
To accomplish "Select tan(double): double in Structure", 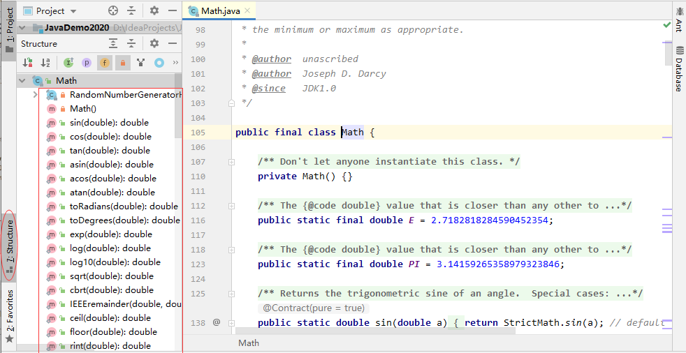I will (x=111, y=151).
